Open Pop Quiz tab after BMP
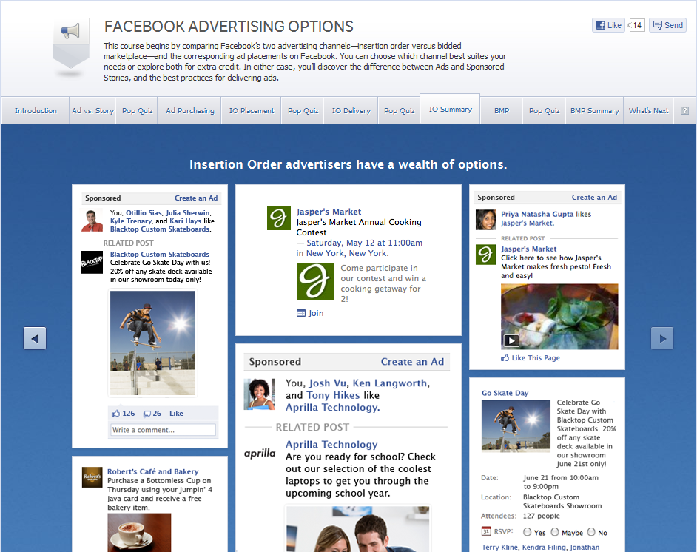 [544, 110]
